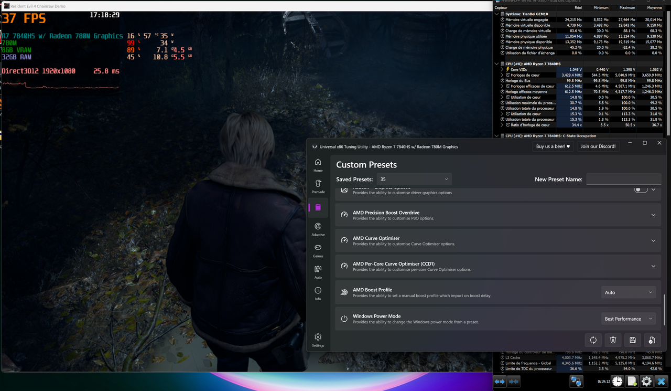Expand the Horloges de cœur row

(502, 75)
